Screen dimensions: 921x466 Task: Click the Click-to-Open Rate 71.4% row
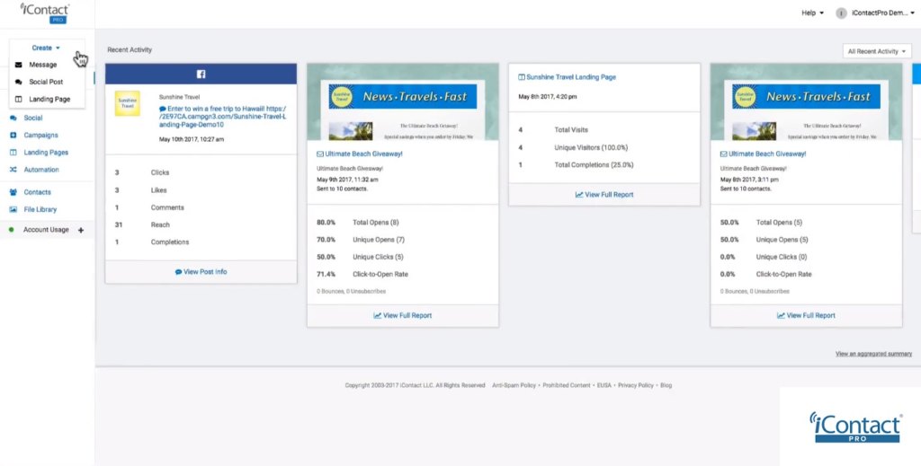[x=362, y=275]
